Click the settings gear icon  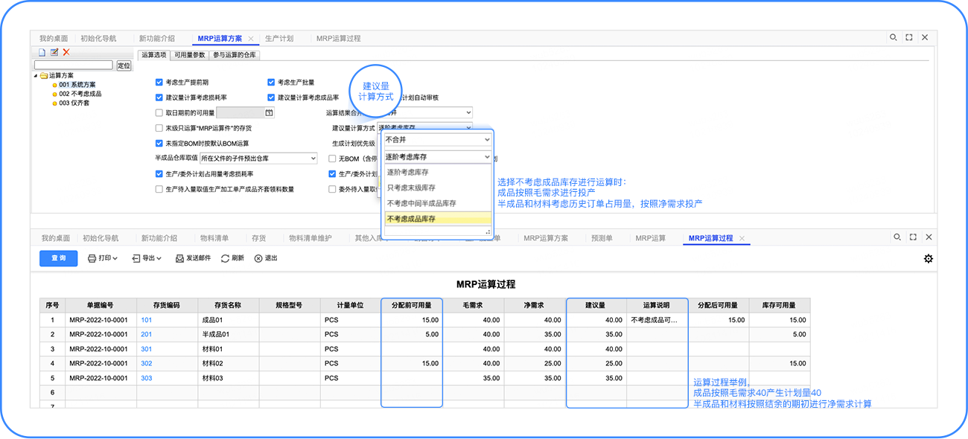pyautogui.click(x=928, y=258)
